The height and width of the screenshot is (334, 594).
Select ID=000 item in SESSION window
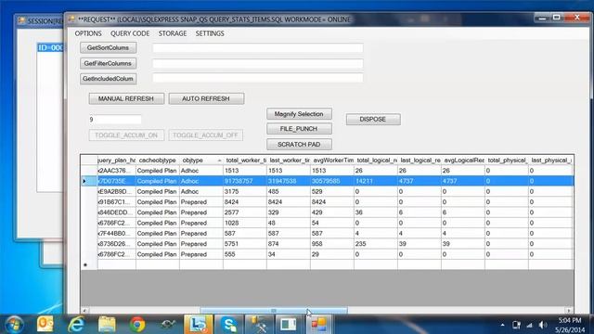[x=50, y=47]
